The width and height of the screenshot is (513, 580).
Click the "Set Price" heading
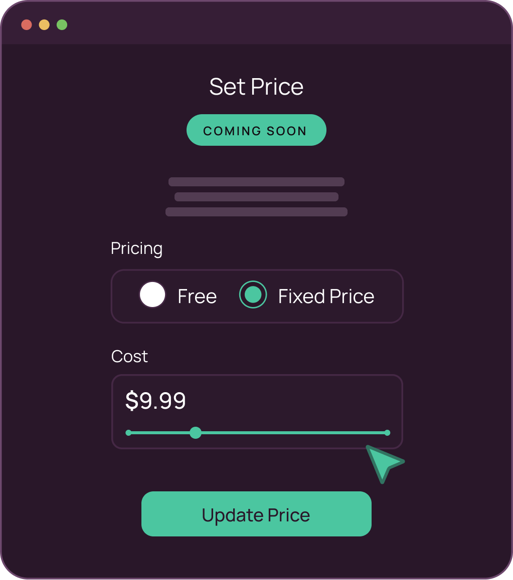pos(256,87)
